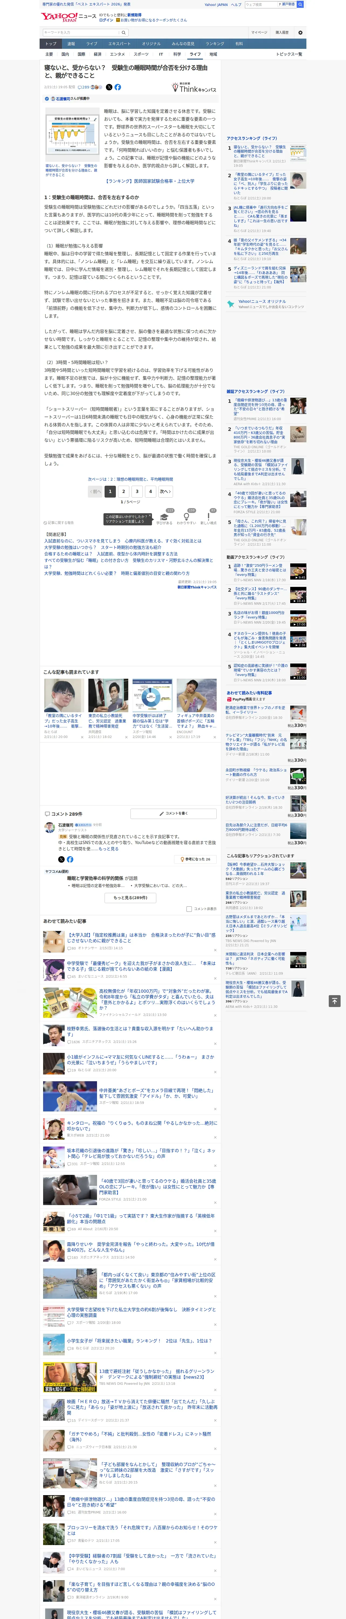Open the 小学生女子が「将来就きたい職業」ランキング article

click(x=139, y=1341)
